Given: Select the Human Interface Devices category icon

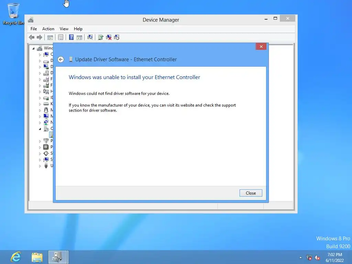Looking at the screenshot, I should click(x=46, y=91).
